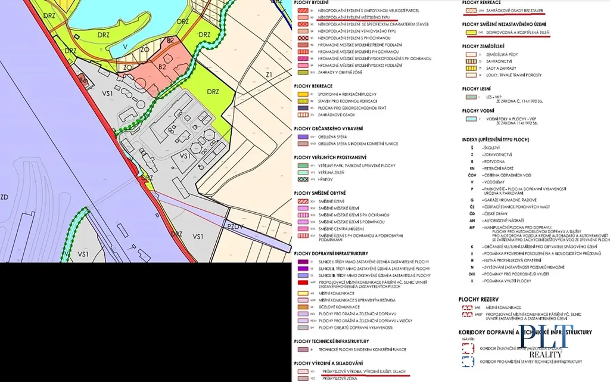Click the B6 zone label on map
Screen dimensions: 610x382
click(83, 79)
